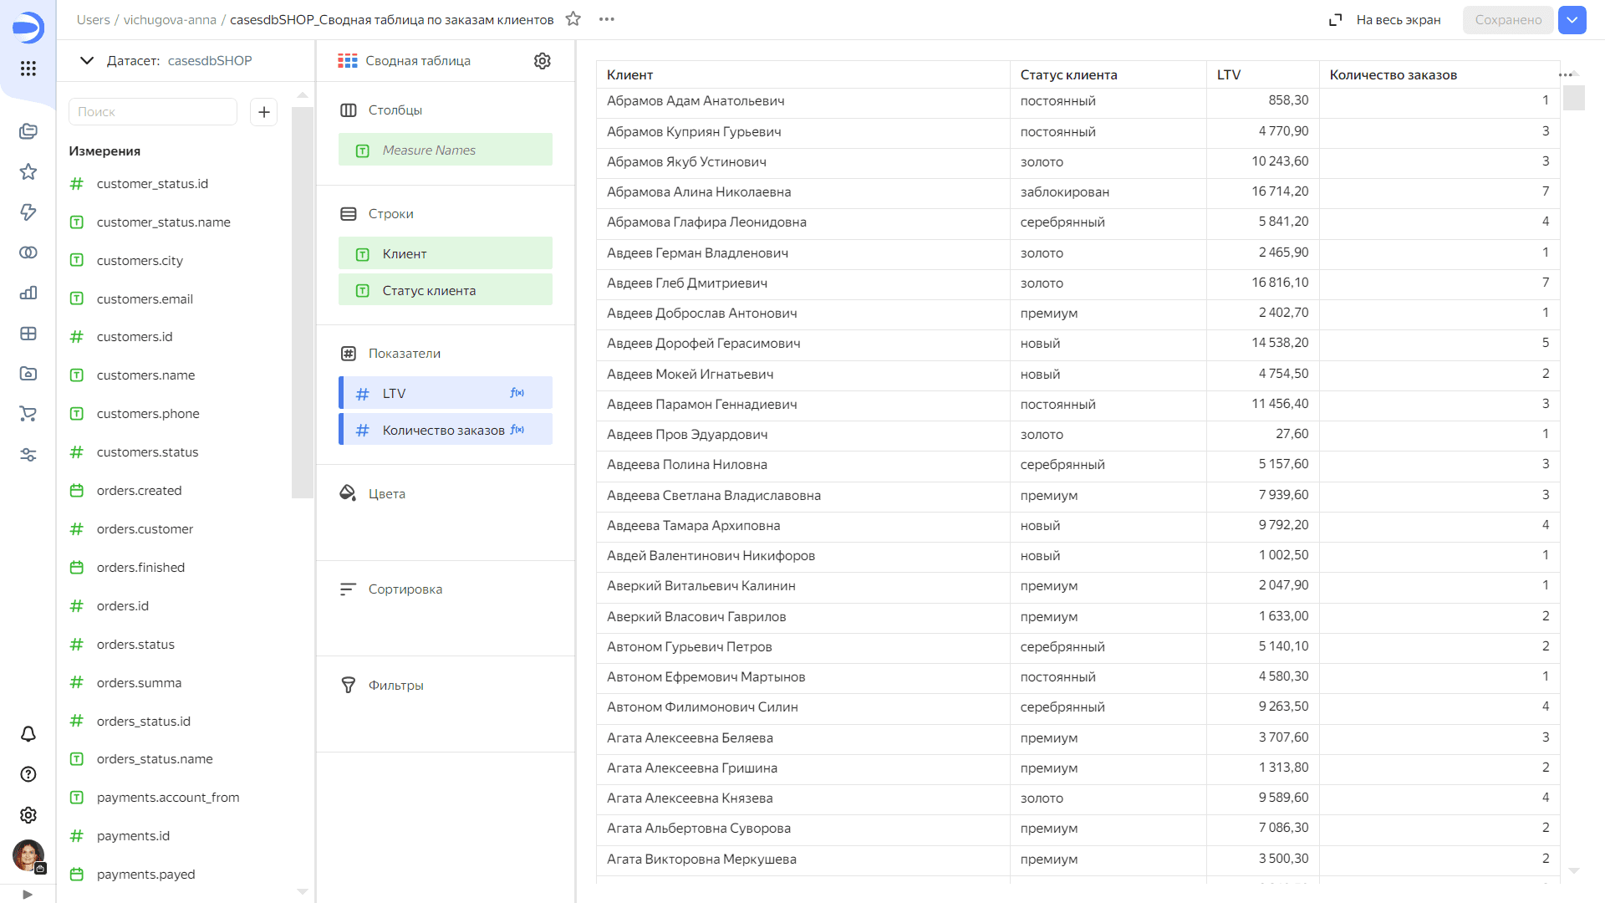Open table ellipsis menu at top right

tap(1566, 74)
